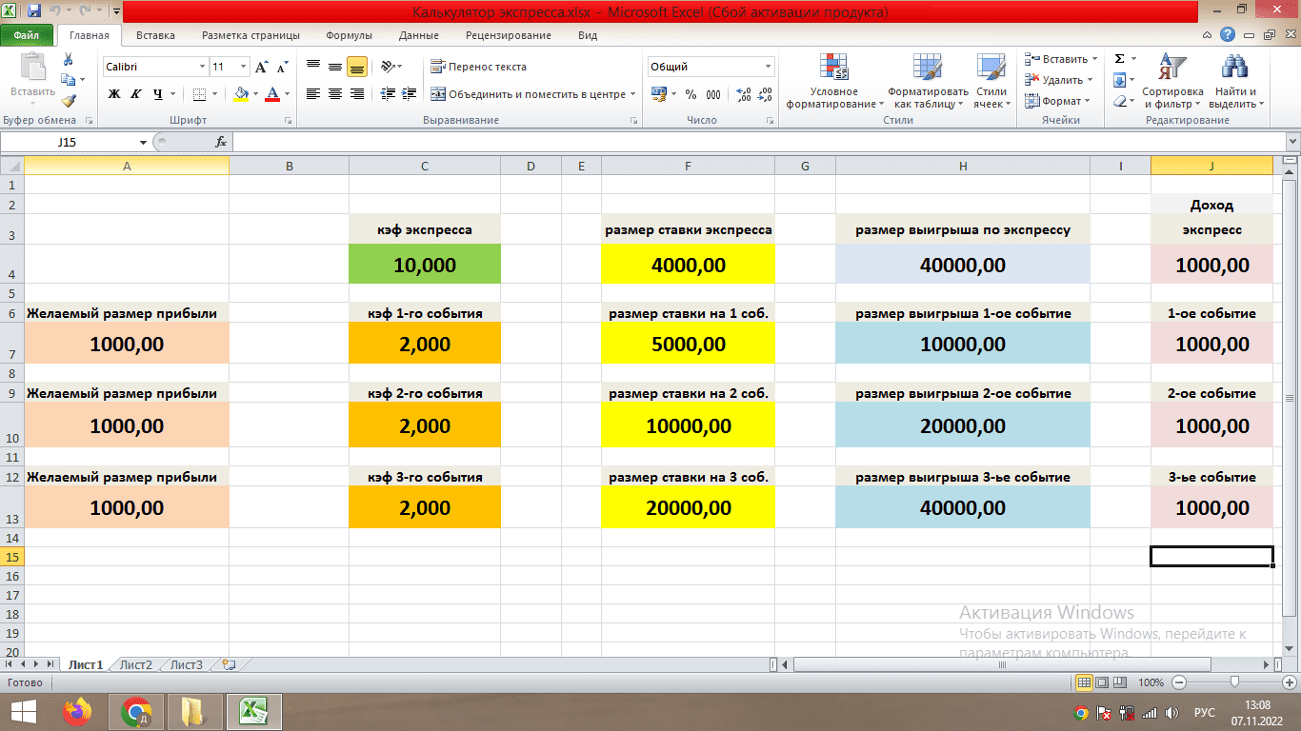Click the center text alignment icon
The width and height of the screenshot is (1301, 731).
335,94
